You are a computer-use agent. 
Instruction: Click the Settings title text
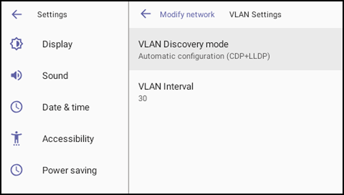point(52,15)
